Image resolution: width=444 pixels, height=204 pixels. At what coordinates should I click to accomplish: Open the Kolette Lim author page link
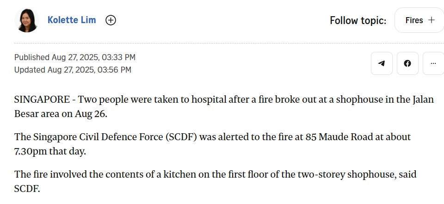click(x=72, y=20)
